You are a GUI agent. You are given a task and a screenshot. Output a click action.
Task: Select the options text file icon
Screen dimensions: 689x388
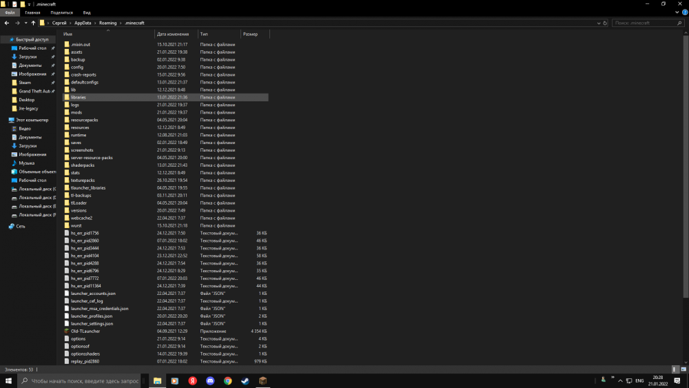[67, 339]
